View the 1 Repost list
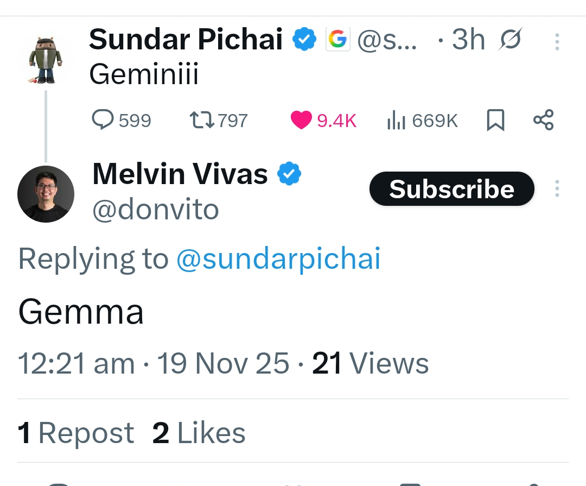The image size is (586, 486). (x=76, y=433)
